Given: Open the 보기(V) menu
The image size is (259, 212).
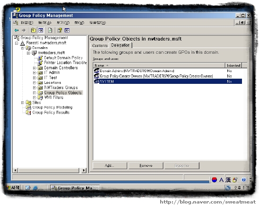Looking at the screenshot, I should coord(63,23).
